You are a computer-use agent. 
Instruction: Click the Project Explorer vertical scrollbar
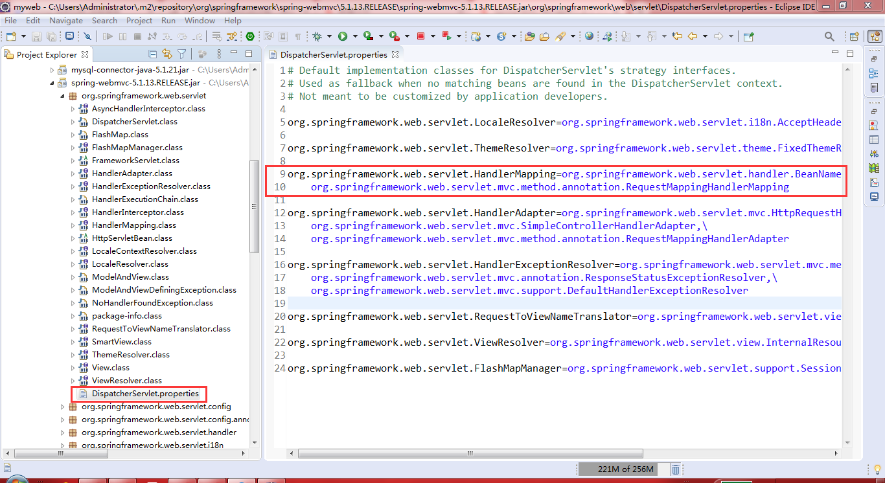pyautogui.click(x=255, y=207)
